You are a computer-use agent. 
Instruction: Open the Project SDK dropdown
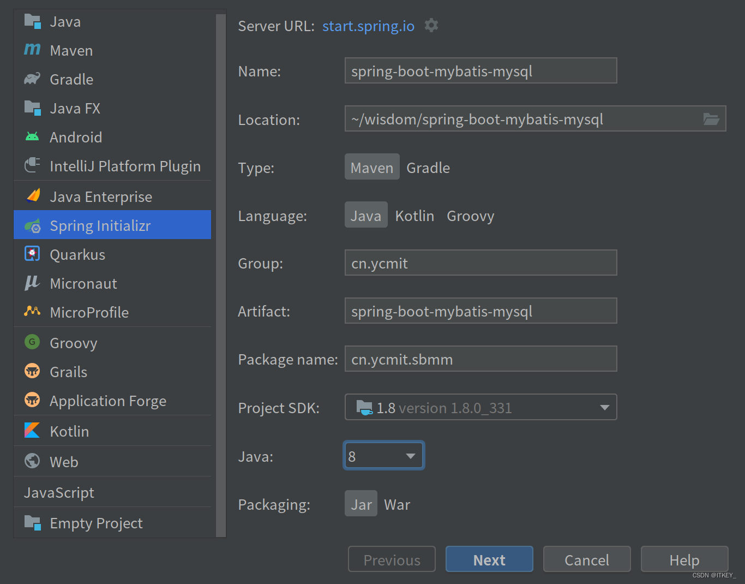coord(480,407)
